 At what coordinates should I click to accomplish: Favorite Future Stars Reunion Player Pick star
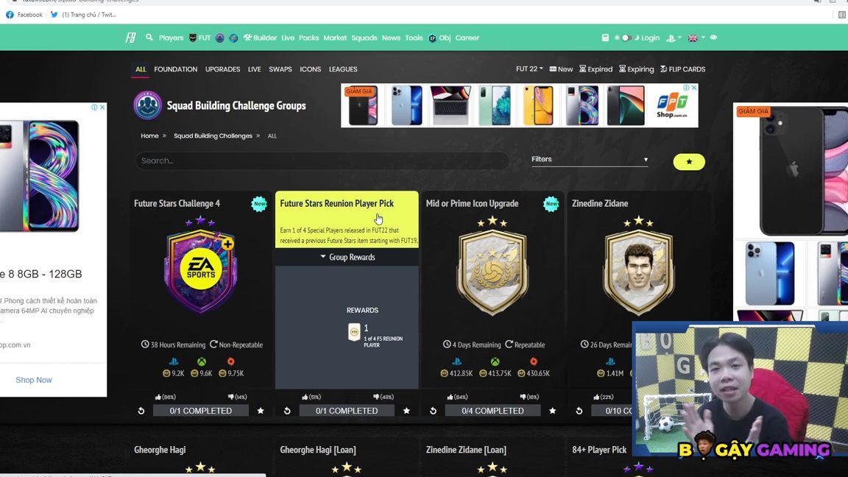pos(406,411)
